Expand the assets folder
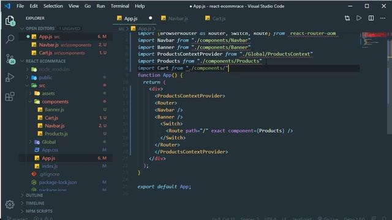This screenshot has height=220, width=392. [48, 94]
